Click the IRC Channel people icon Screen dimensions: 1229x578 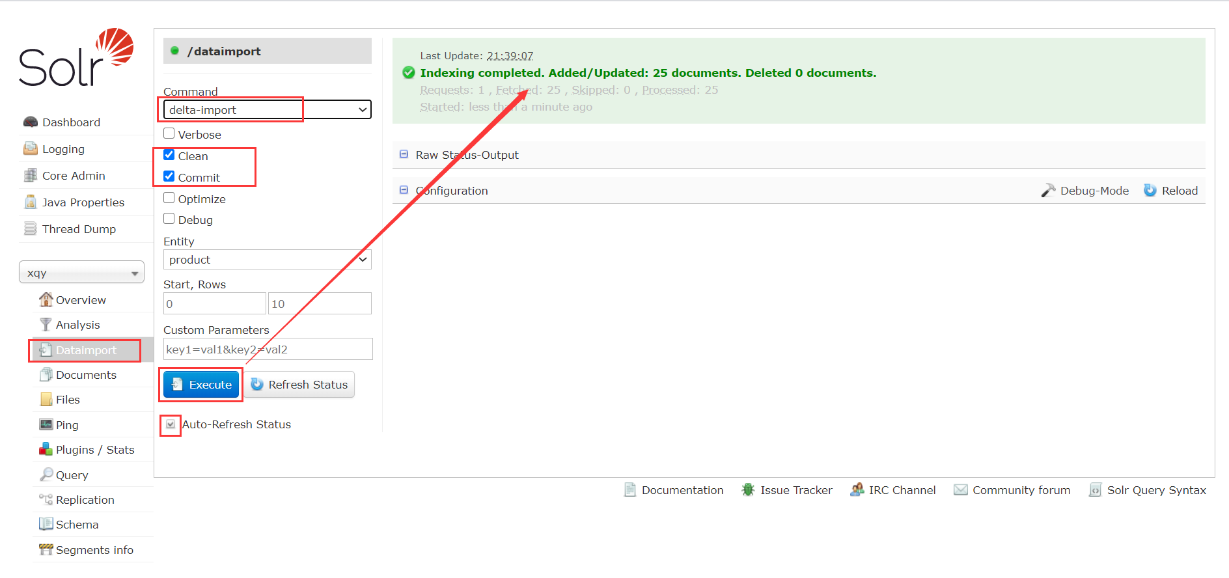(x=857, y=489)
